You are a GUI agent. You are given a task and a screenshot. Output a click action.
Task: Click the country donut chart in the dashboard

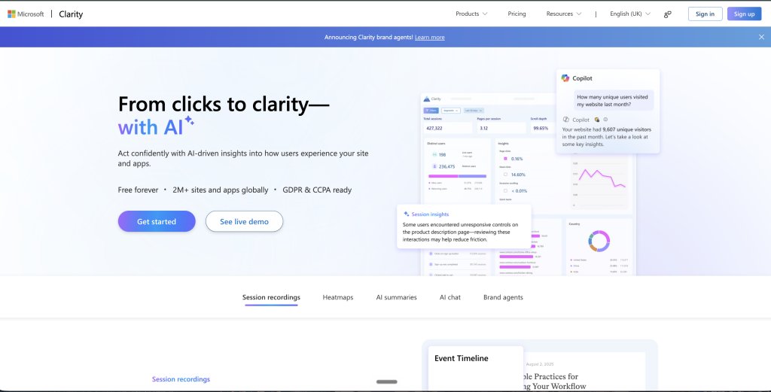click(x=599, y=242)
